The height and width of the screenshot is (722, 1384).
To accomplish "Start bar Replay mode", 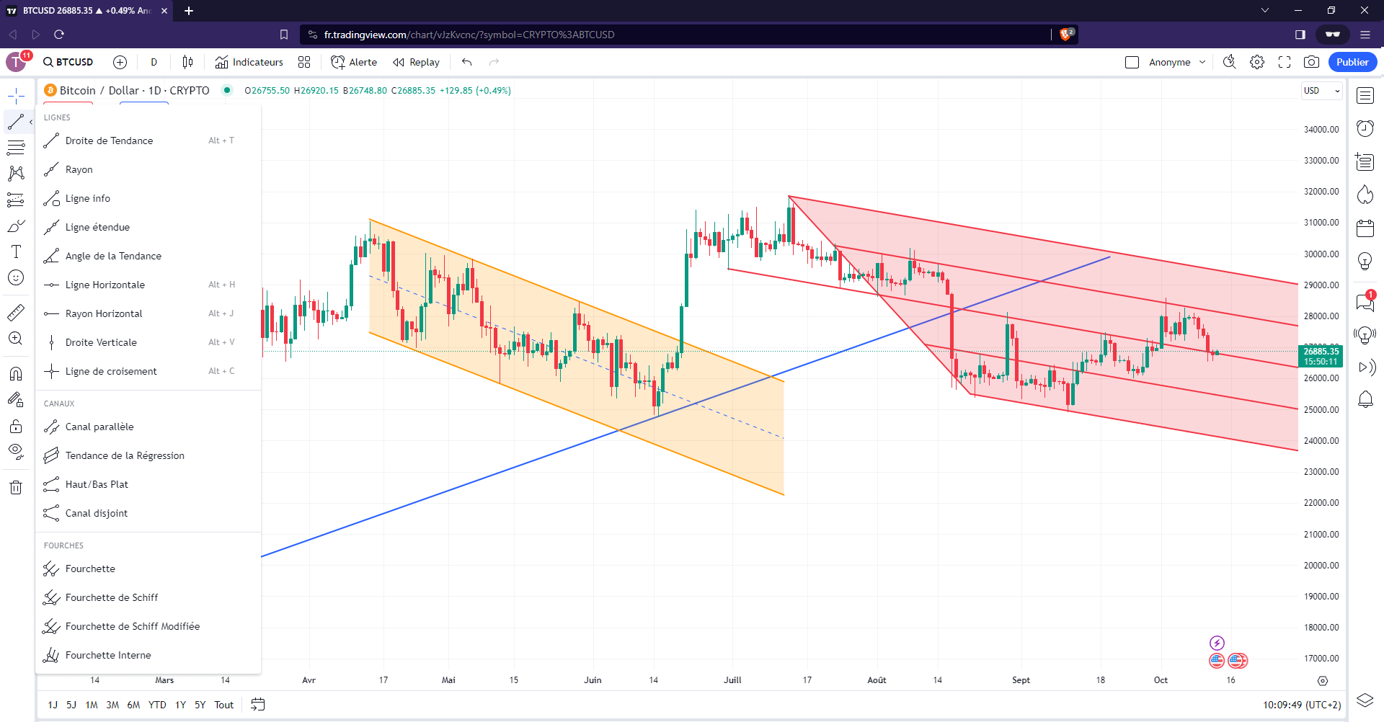I will (x=416, y=62).
